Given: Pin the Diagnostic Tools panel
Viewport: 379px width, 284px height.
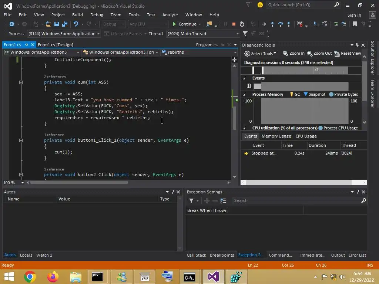Looking at the screenshot, I should [x=358, y=45].
